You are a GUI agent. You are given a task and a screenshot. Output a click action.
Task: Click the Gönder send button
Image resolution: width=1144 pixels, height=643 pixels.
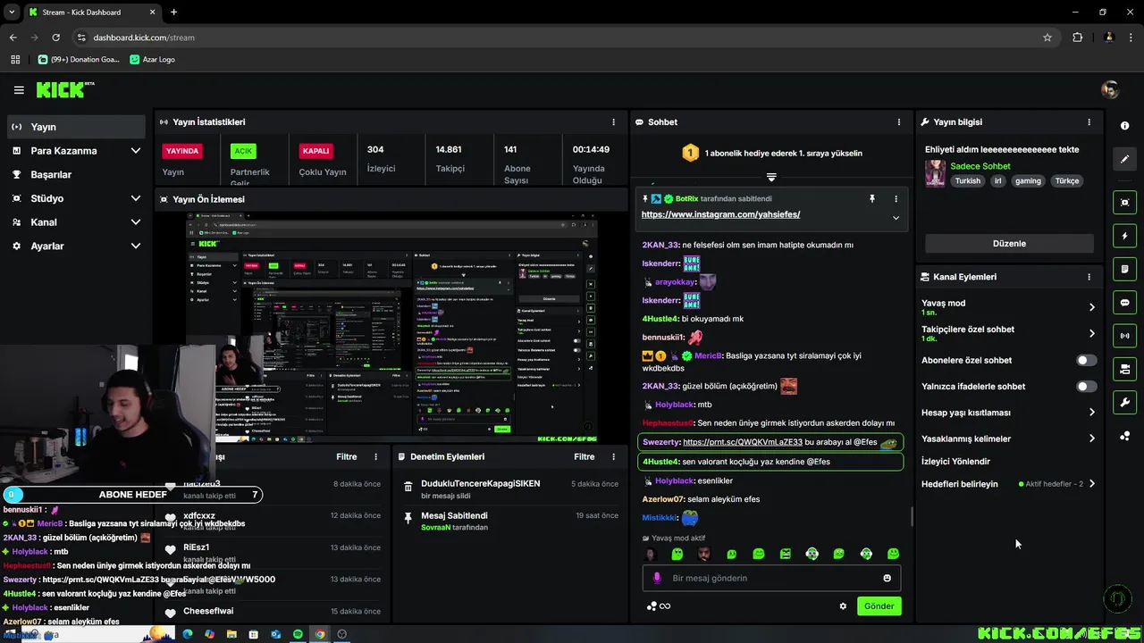click(879, 605)
